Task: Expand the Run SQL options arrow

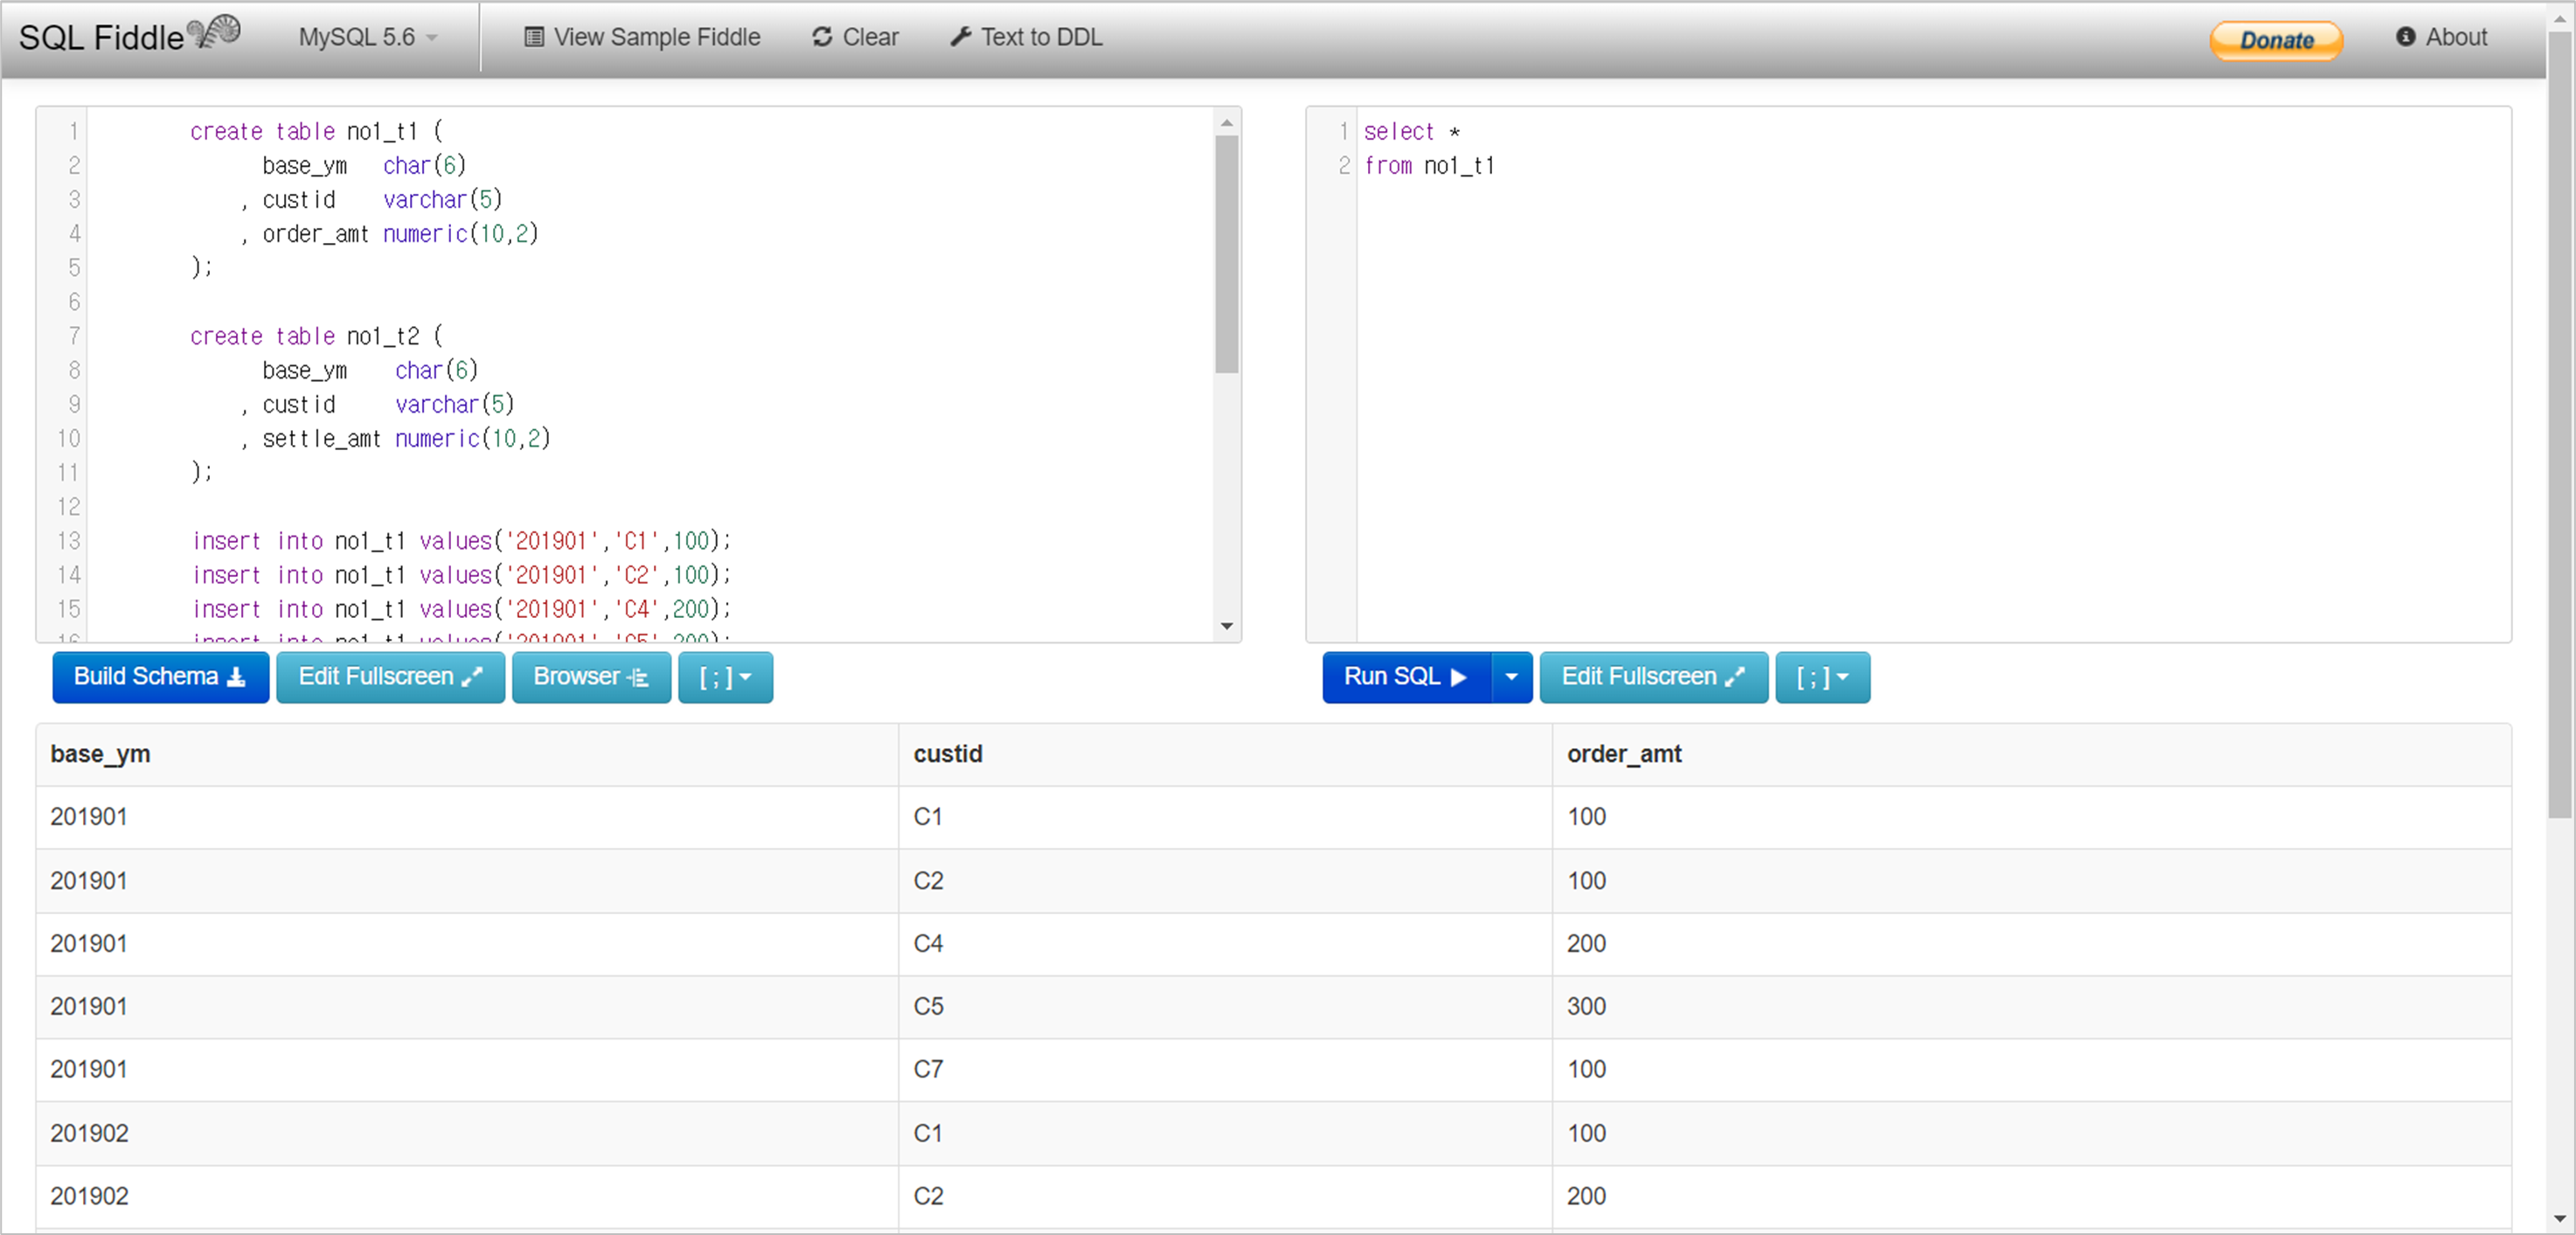Action: [x=1511, y=677]
